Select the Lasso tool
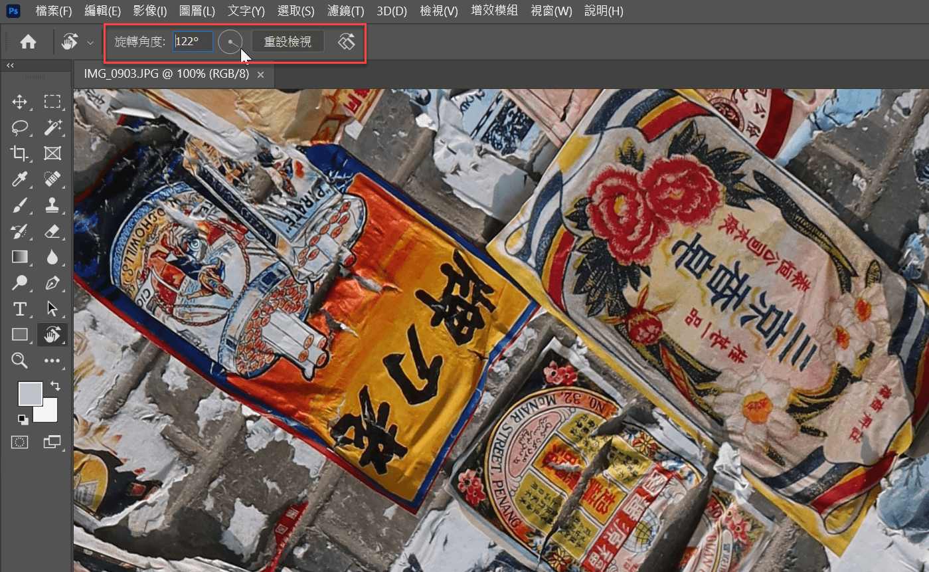Viewport: 929px width, 572px height. click(x=19, y=128)
